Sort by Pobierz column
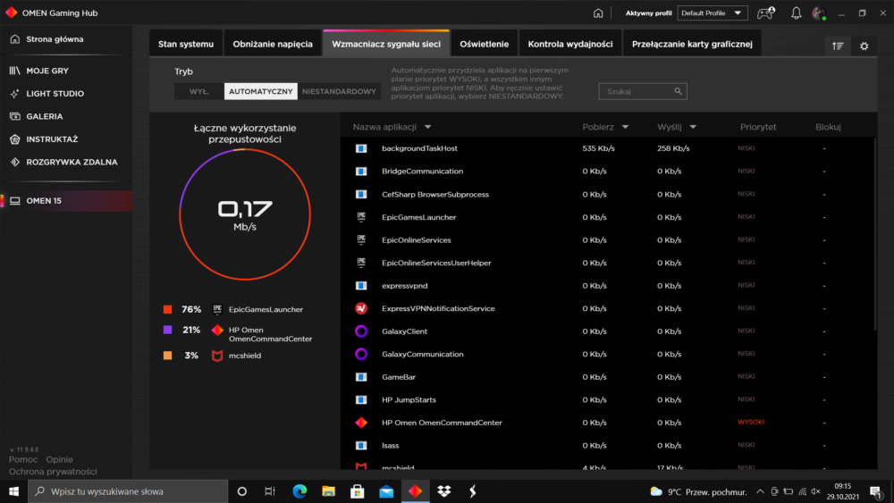894x503 pixels. point(605,127)
